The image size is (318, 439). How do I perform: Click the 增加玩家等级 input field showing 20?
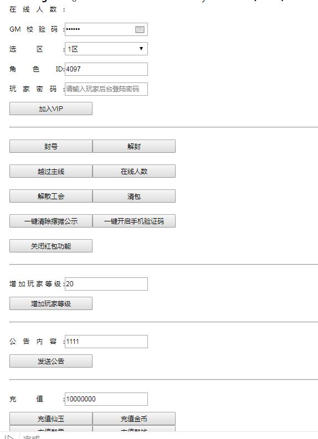tap(106, 284)
